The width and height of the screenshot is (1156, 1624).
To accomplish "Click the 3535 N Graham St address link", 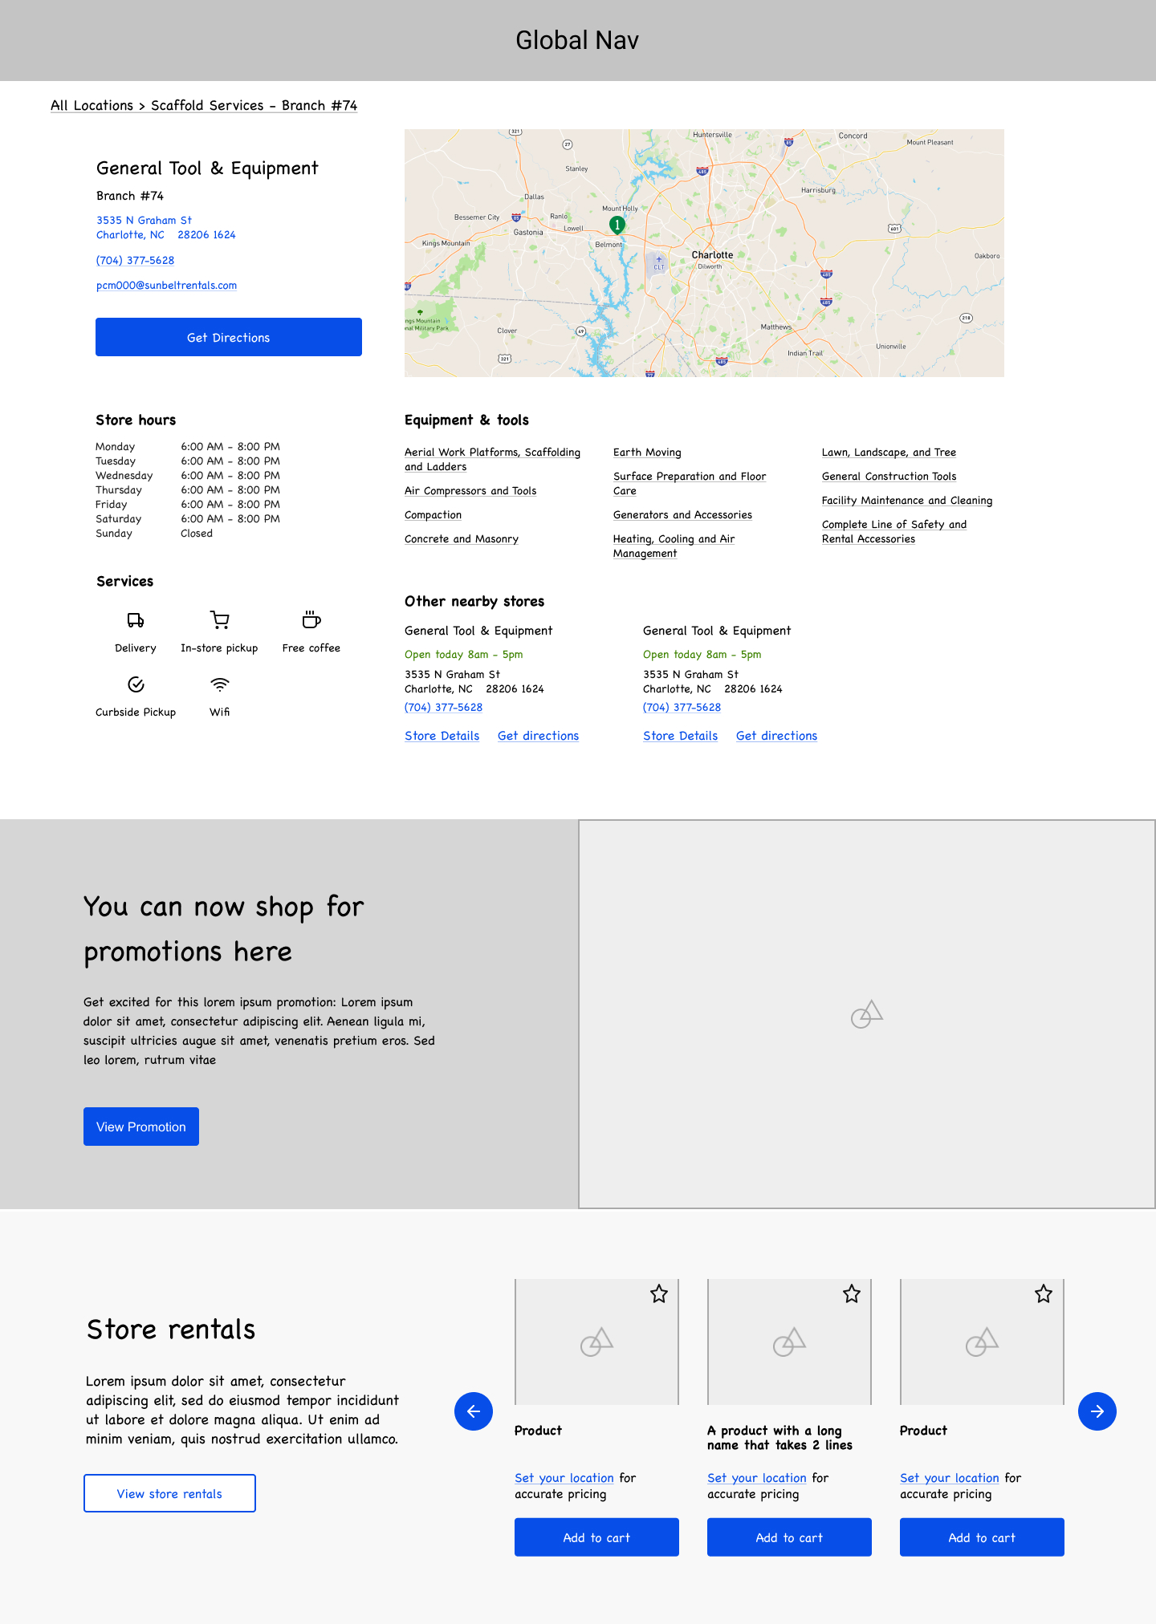I will [166, 227].
